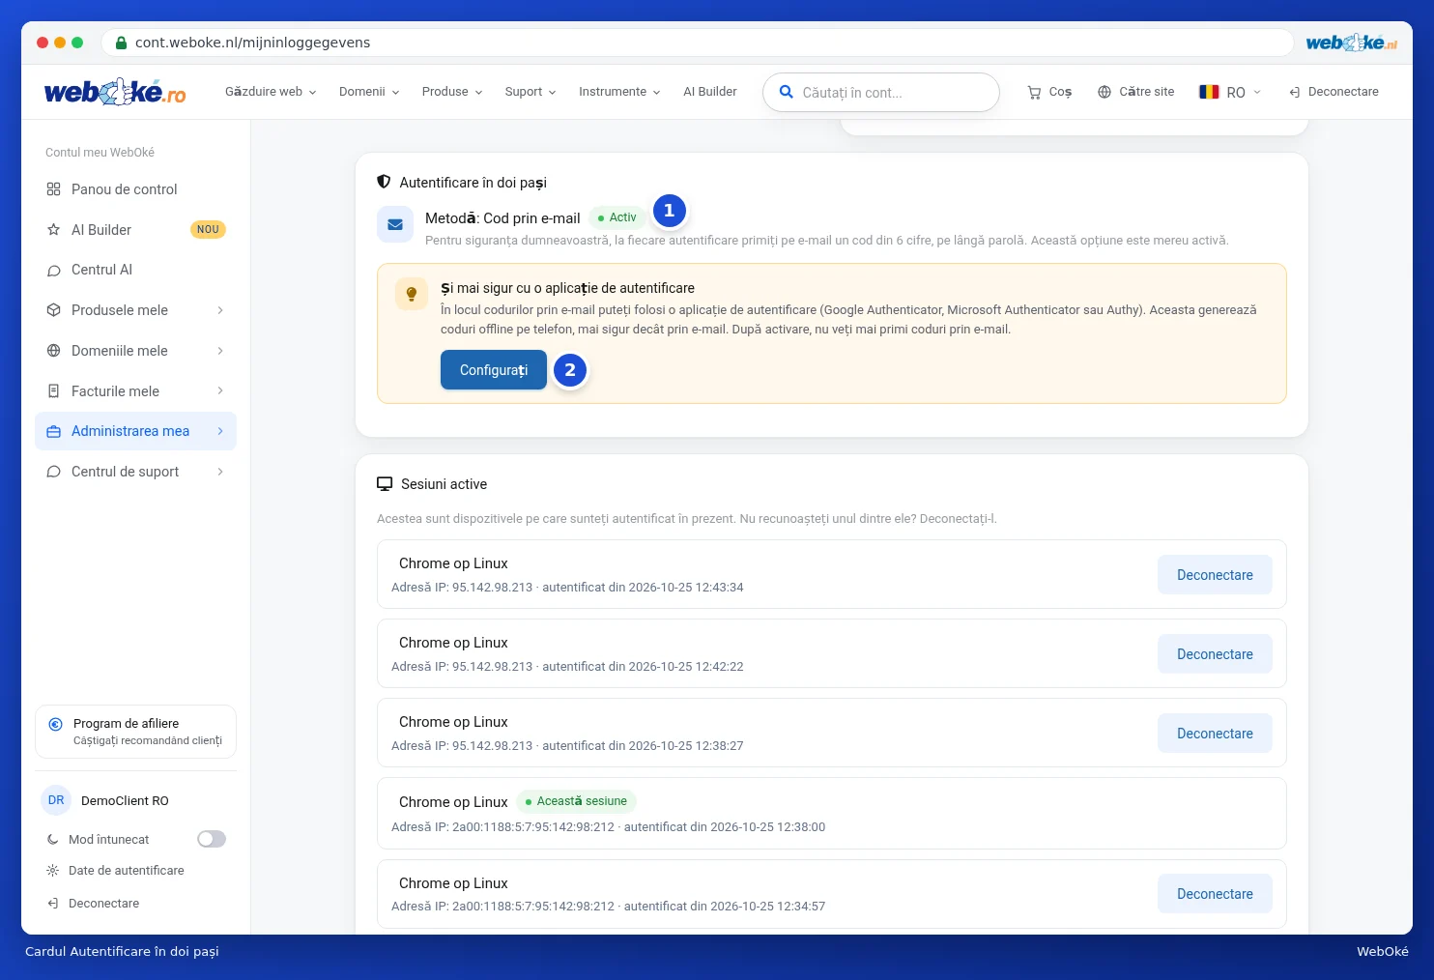Click the Configurați button
Image resolution: width=1434 pixels, height=980 pixels.
494,370
